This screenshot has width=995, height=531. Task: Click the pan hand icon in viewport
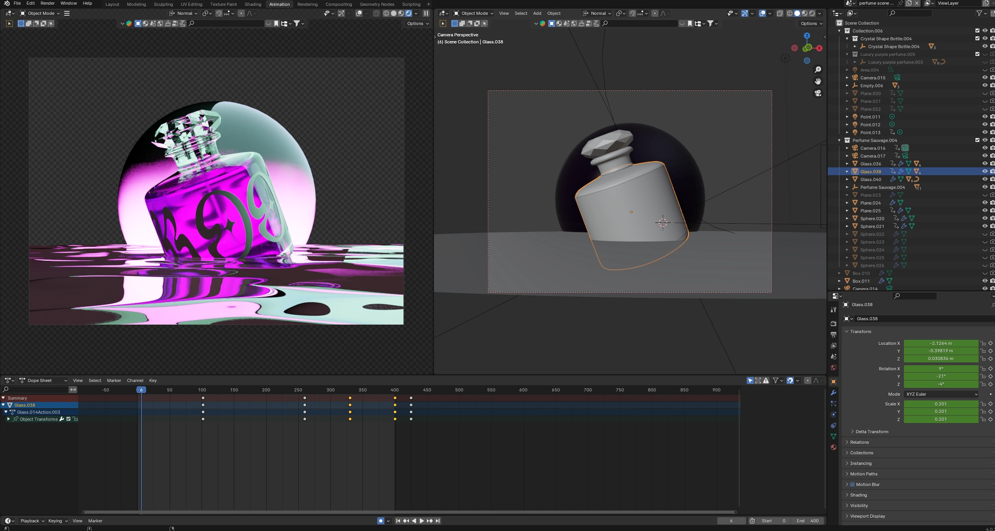818,81
